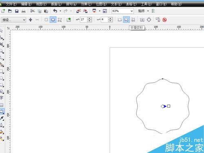Expand the Application launcher dropdown arrow
Viewport: 204px width, 153px height.
coord(100,11)
